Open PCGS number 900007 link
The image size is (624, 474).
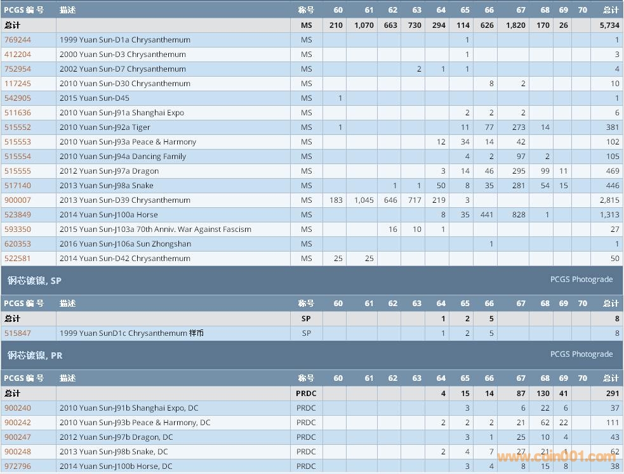click(17, 200)
